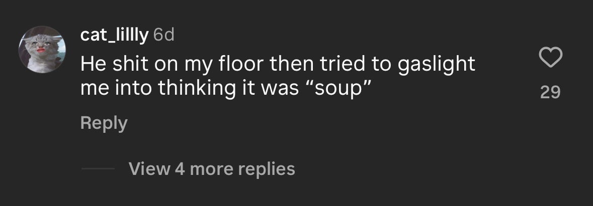Expand View 4 more replies

(x=211, y=169)
